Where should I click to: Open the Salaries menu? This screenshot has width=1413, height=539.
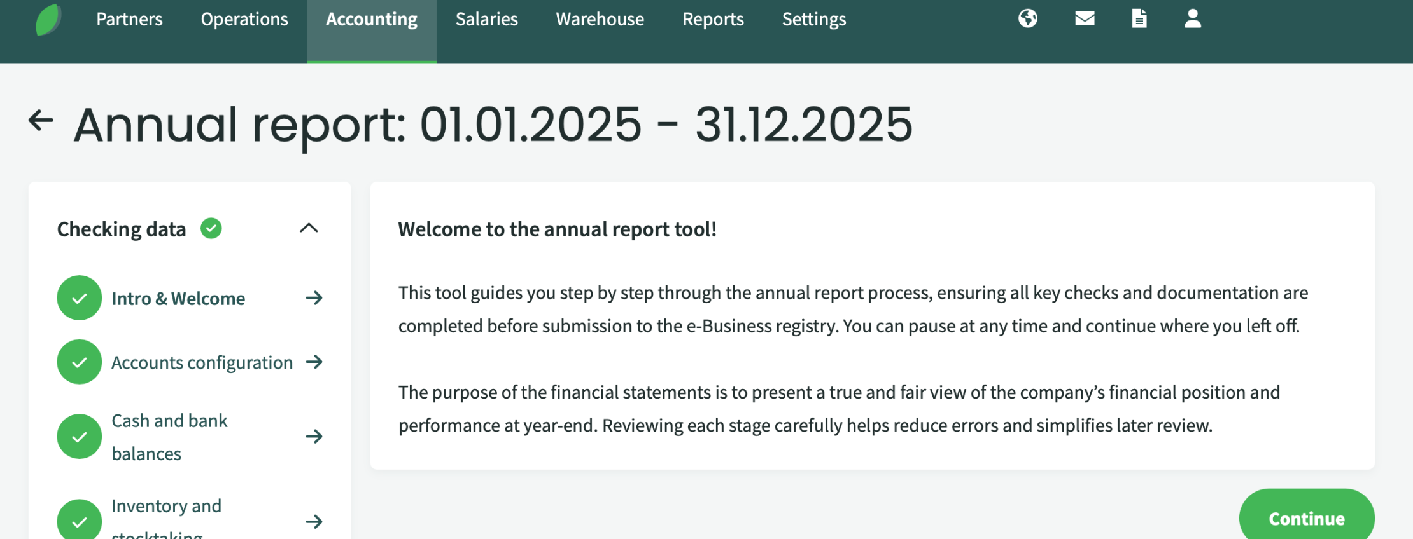click(487, 19)
